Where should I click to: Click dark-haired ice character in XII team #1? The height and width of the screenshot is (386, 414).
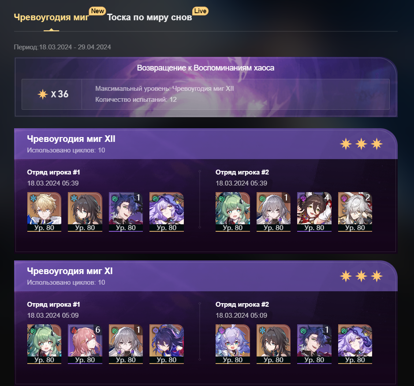coord(85,212)
